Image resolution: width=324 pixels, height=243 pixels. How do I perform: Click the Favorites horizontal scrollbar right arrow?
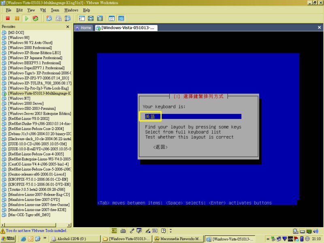(x=69, y=225)
